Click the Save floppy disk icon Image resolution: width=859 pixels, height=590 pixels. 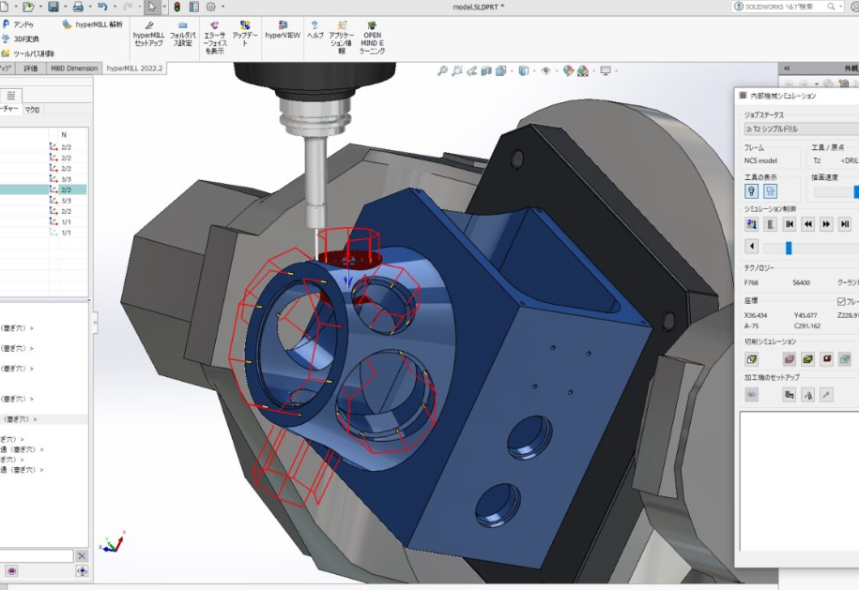[54, 7]
